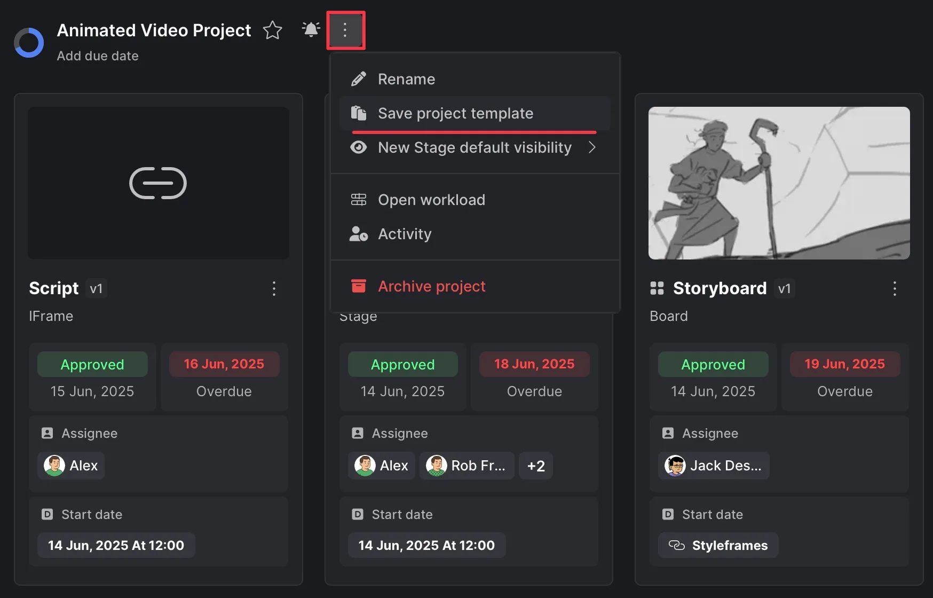The image size is (933, 598).
Task: Click the assignee icon on the Script card
Action: (x=48, y=433)
